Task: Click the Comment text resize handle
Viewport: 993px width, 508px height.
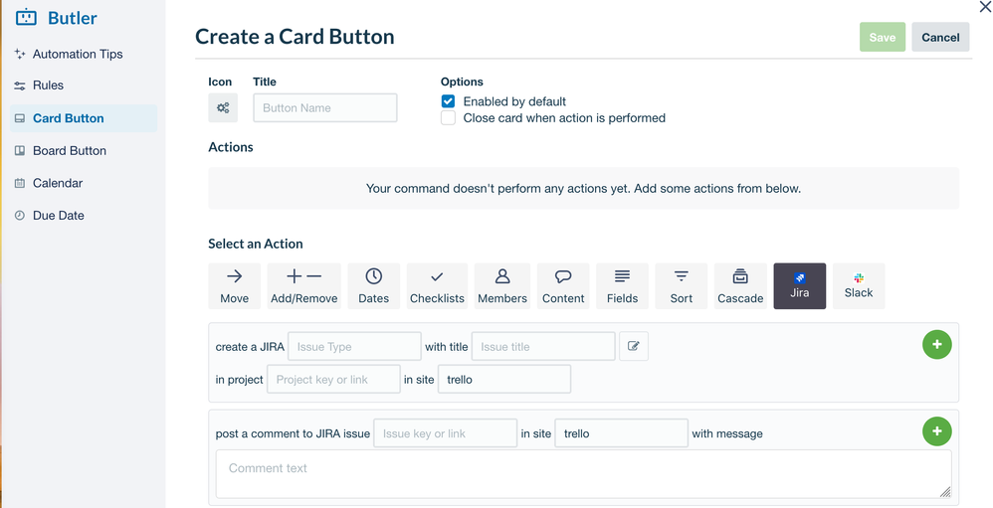Action: [945, 492]
